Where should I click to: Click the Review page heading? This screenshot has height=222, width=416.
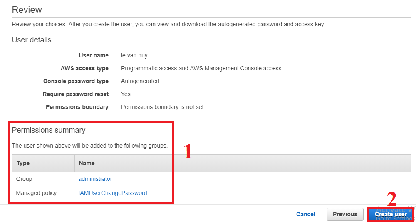click(x=27, y=10)
